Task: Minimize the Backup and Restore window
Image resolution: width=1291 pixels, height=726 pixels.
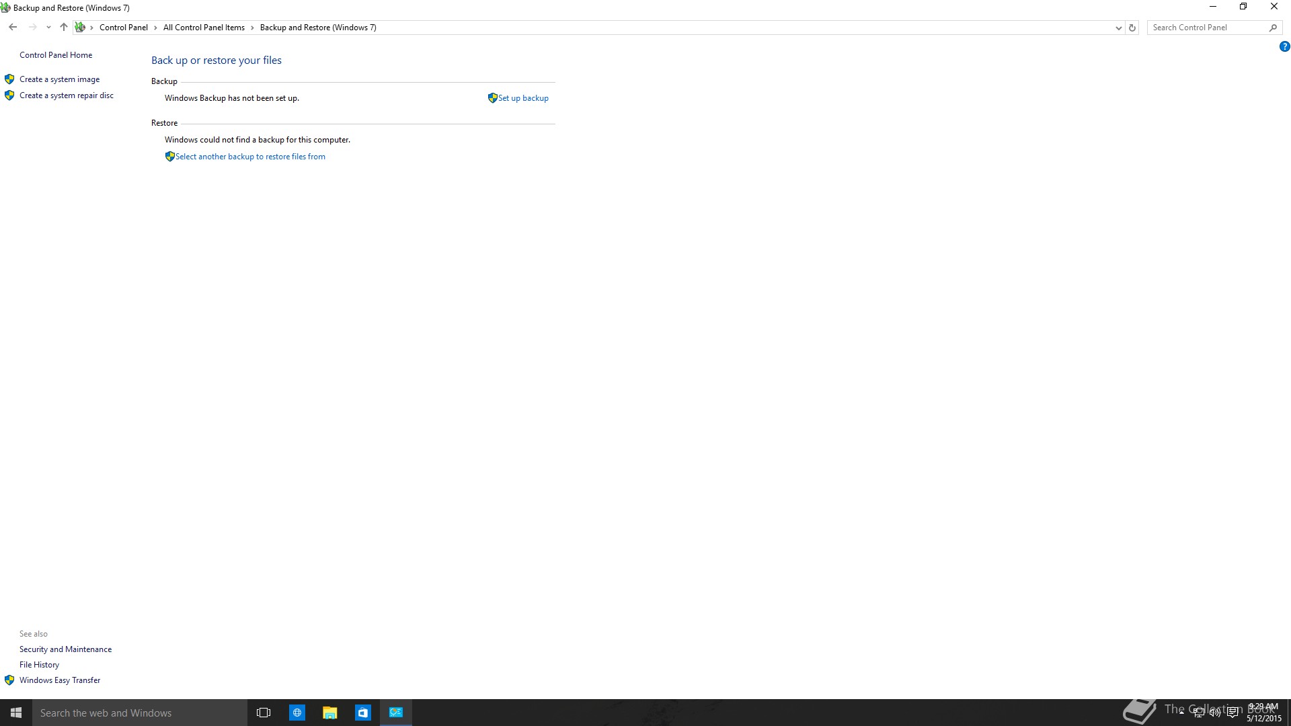Action: [1213, 7]
